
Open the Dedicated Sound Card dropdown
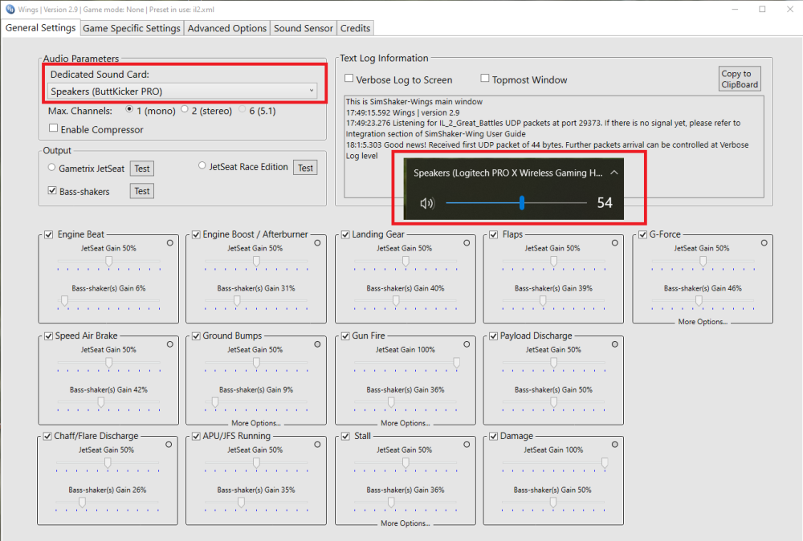(x=182, y=92)
